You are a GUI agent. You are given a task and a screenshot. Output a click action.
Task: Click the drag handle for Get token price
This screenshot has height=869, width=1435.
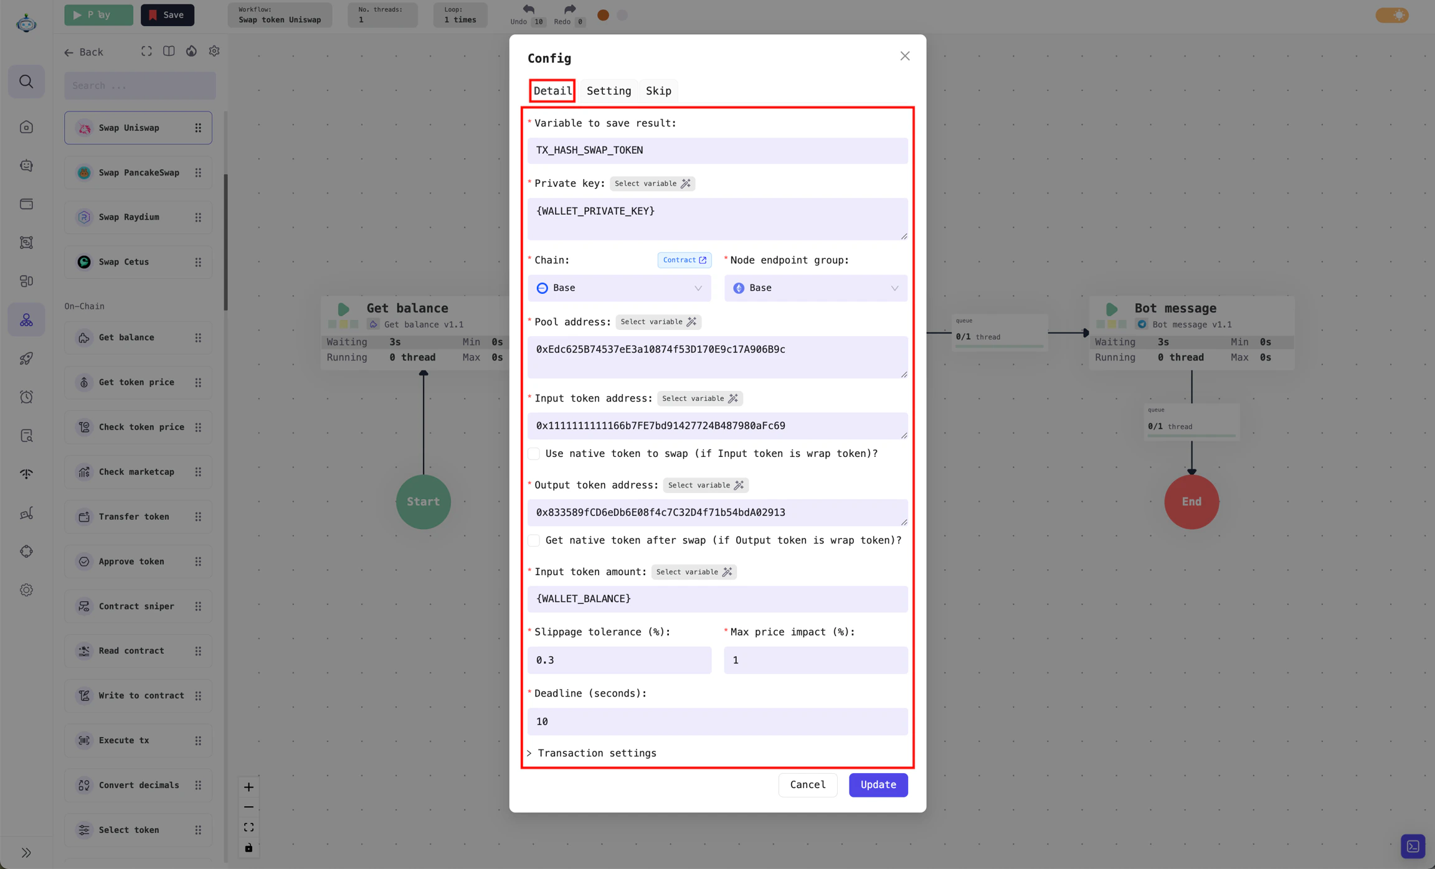[198, 382]
